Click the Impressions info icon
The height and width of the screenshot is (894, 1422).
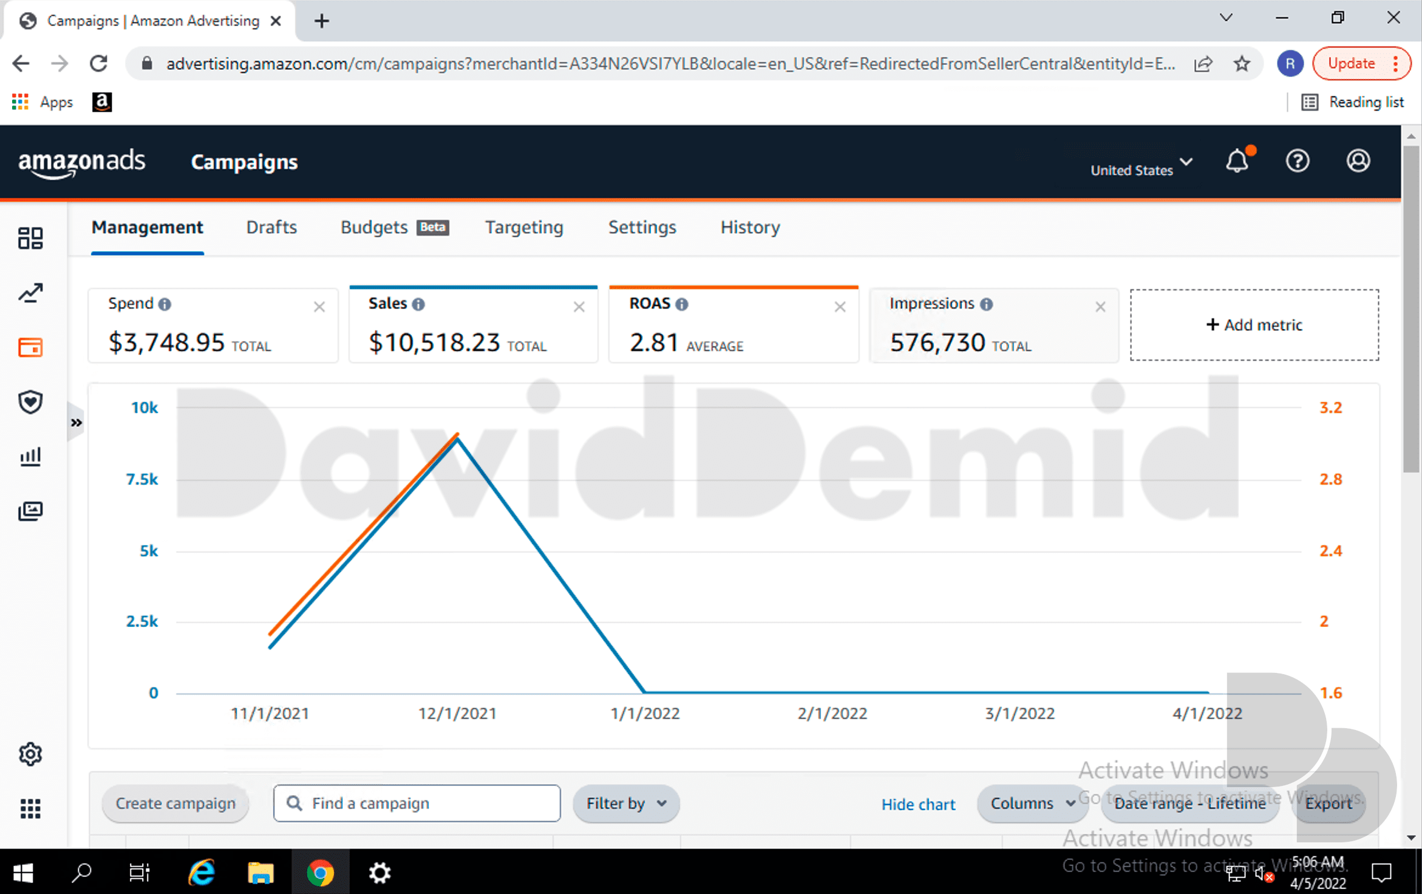click(x=987, y=304)
